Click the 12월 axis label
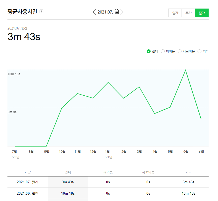This screenshot has width=218, height=201. (x=93, y=152)
